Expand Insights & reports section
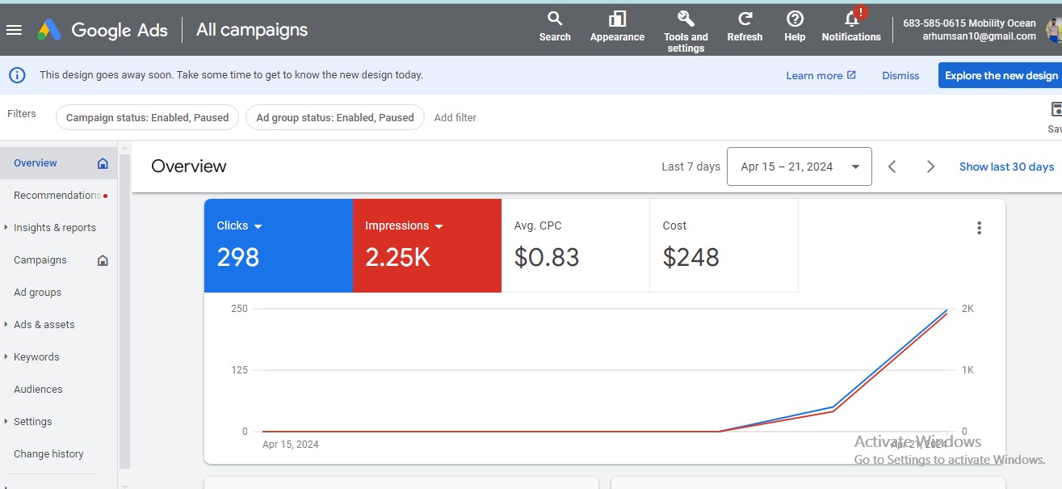 tap(54, 228)
